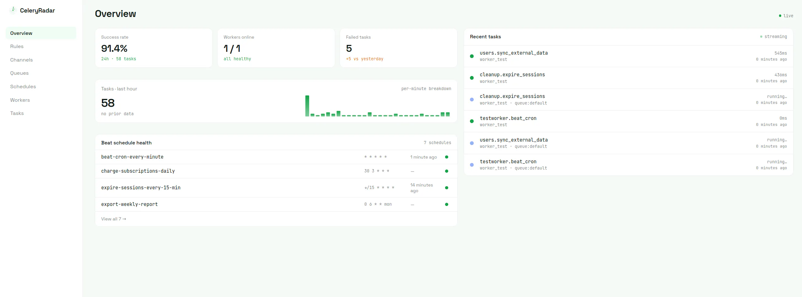The width and height of the screenshot is (802, 297).
Task: Click the View all 7 link
Action: pyautogui.click(x=114, y=219)
